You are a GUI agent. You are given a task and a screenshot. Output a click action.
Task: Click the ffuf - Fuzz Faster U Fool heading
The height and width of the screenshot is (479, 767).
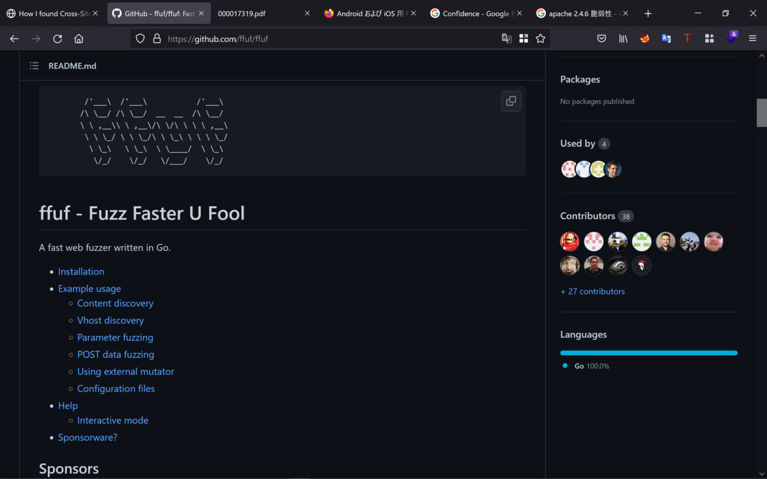coord(142,213)
